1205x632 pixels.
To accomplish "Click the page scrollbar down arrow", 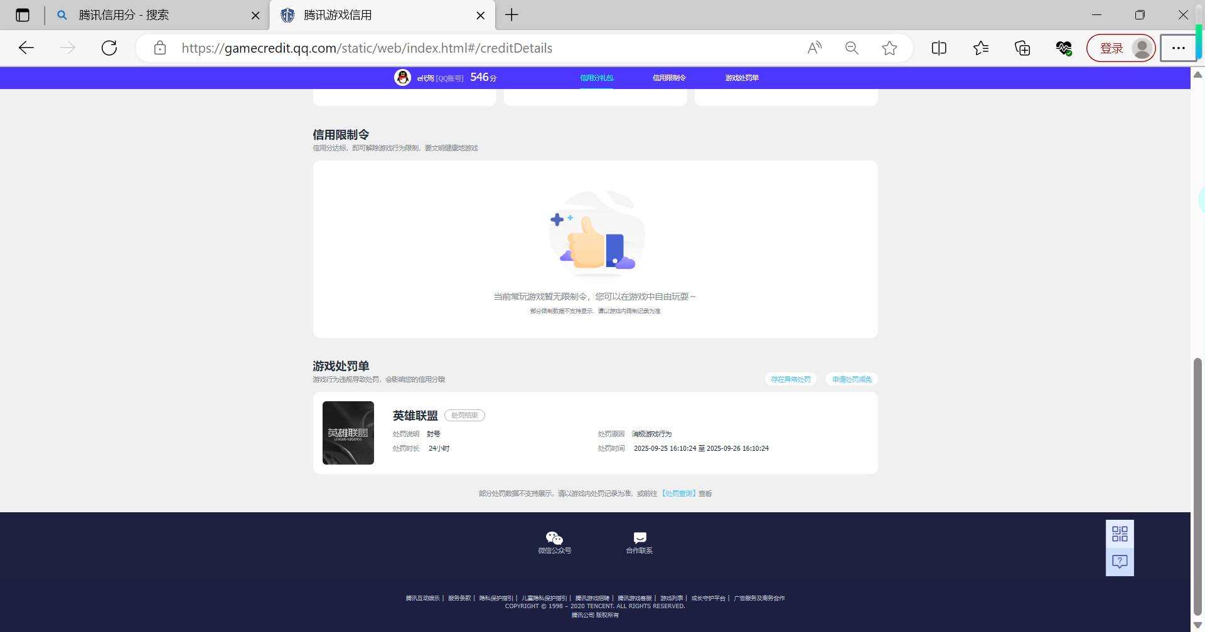I will pyautogui.click(x=1197, y=625).
